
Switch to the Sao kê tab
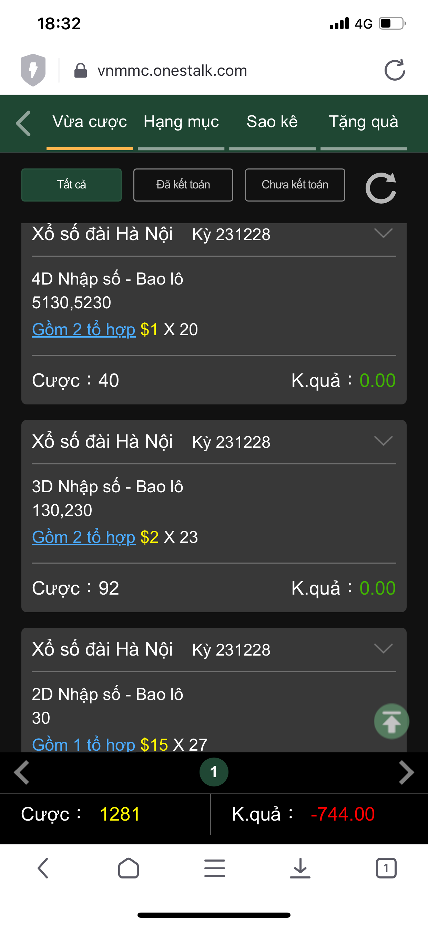tap(272, 122)
